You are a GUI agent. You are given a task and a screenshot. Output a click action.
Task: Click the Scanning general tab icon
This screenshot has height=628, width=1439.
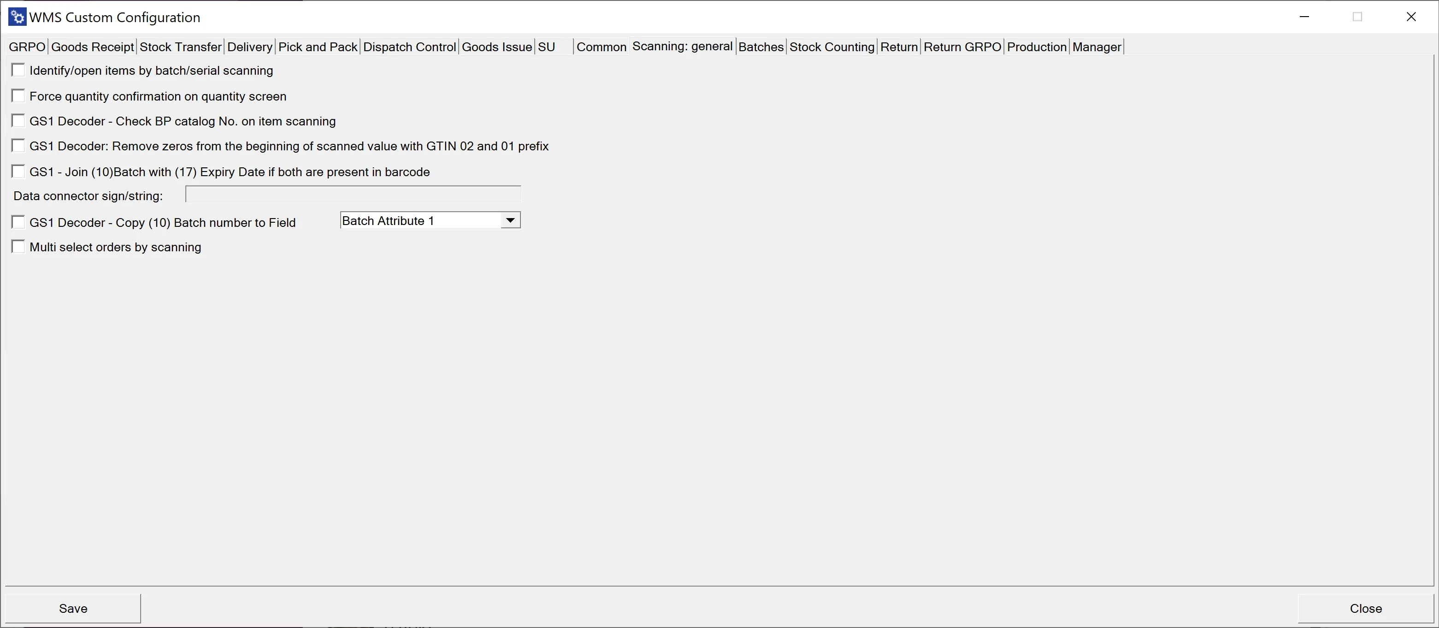pos(683,47)
